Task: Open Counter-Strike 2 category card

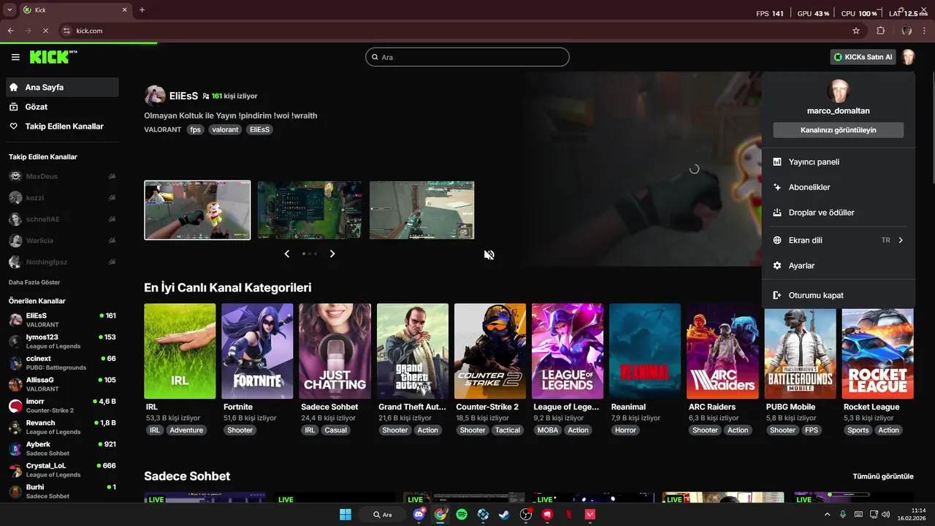Action: [x=490, y=351]
